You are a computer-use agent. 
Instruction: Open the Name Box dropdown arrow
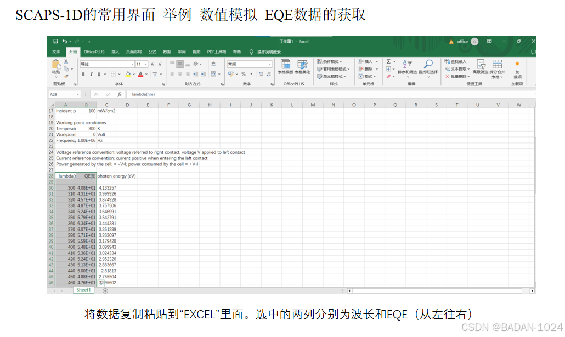(77, 94)
